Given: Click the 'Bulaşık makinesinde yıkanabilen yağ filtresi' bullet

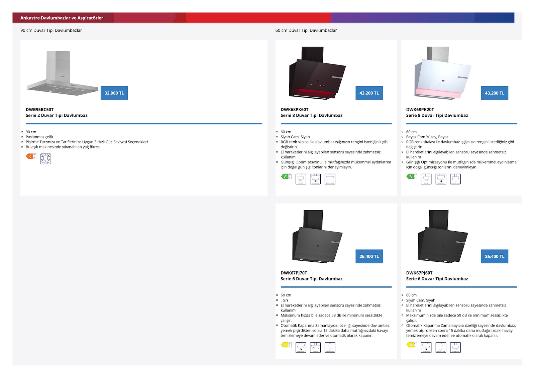Looking at the screenshot, I should click(x=63, y=147).
